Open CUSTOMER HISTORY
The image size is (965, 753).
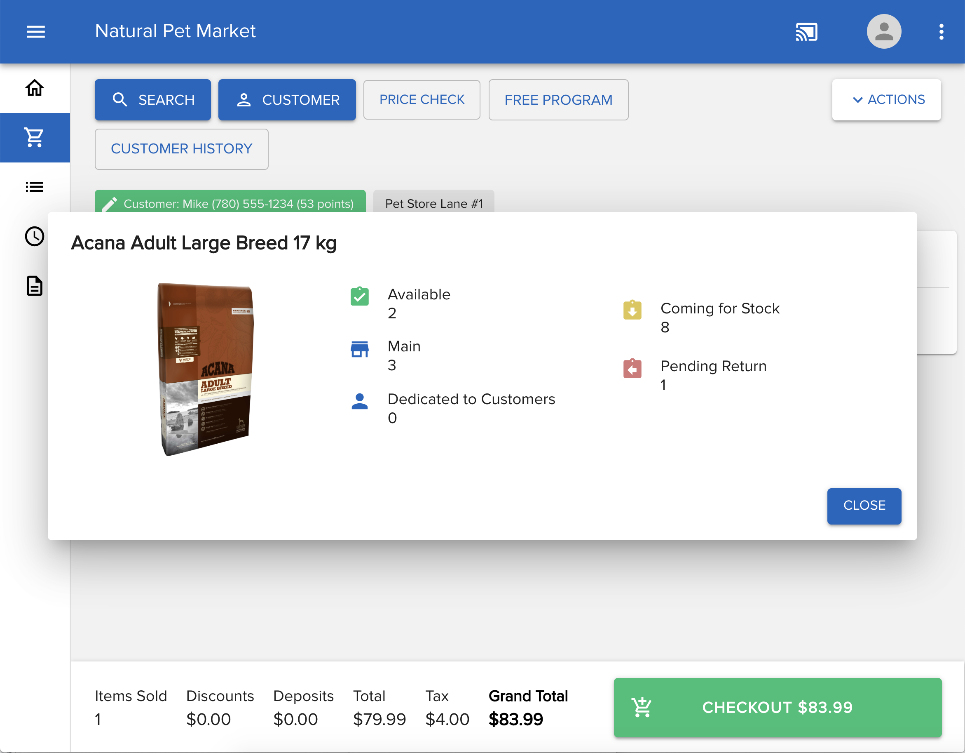(181, 149)
